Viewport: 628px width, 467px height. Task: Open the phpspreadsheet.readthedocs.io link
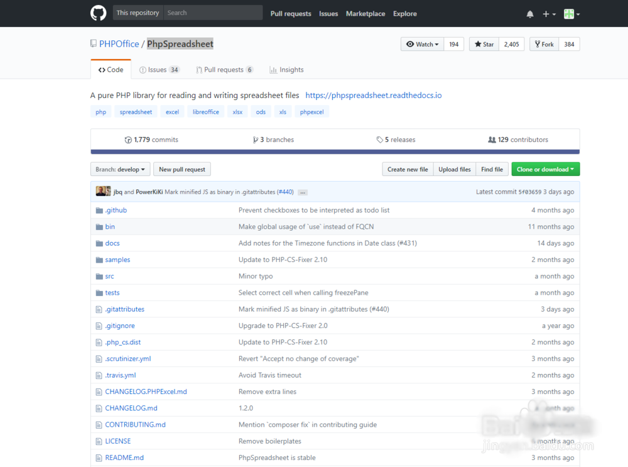pyautogui.click(x=374, y=96)
